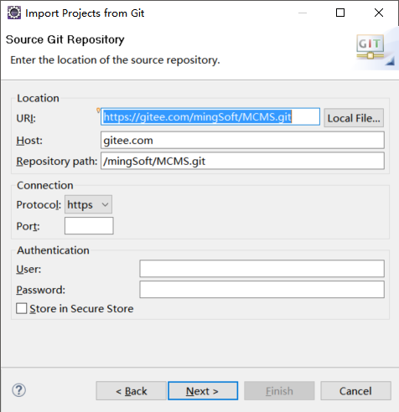399x412 pixels.
Task: Go to Next wizard page
Action: [203, 391]
